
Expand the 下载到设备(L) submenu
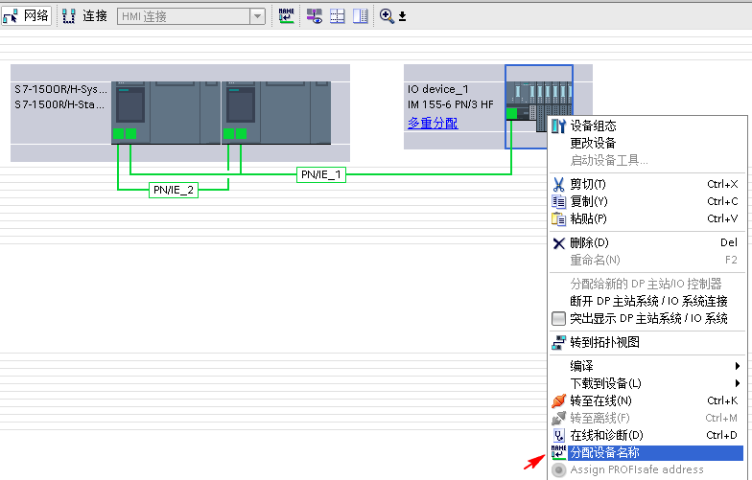pyautogui.click(x=647, y=383)
